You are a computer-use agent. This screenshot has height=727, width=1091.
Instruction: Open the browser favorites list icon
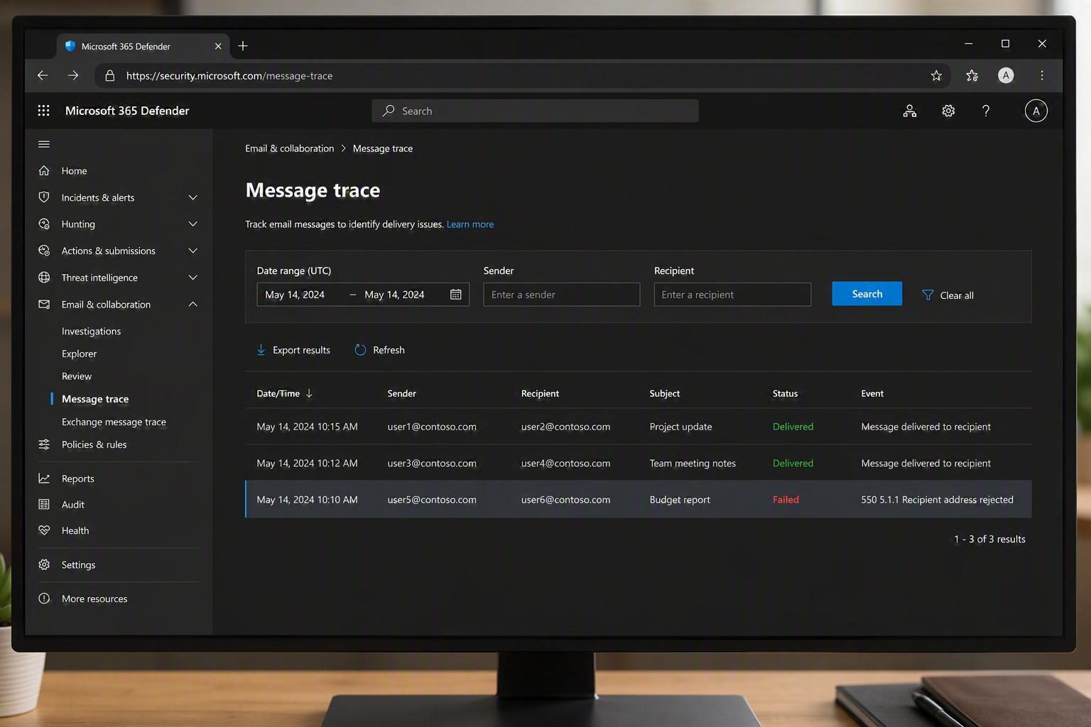pyautogui.click(x=972, y=75)
